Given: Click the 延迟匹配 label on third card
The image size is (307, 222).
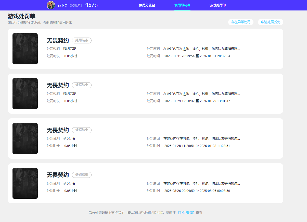Looking at the screenshot, I should pyautogui.click(x=70, y=138).
